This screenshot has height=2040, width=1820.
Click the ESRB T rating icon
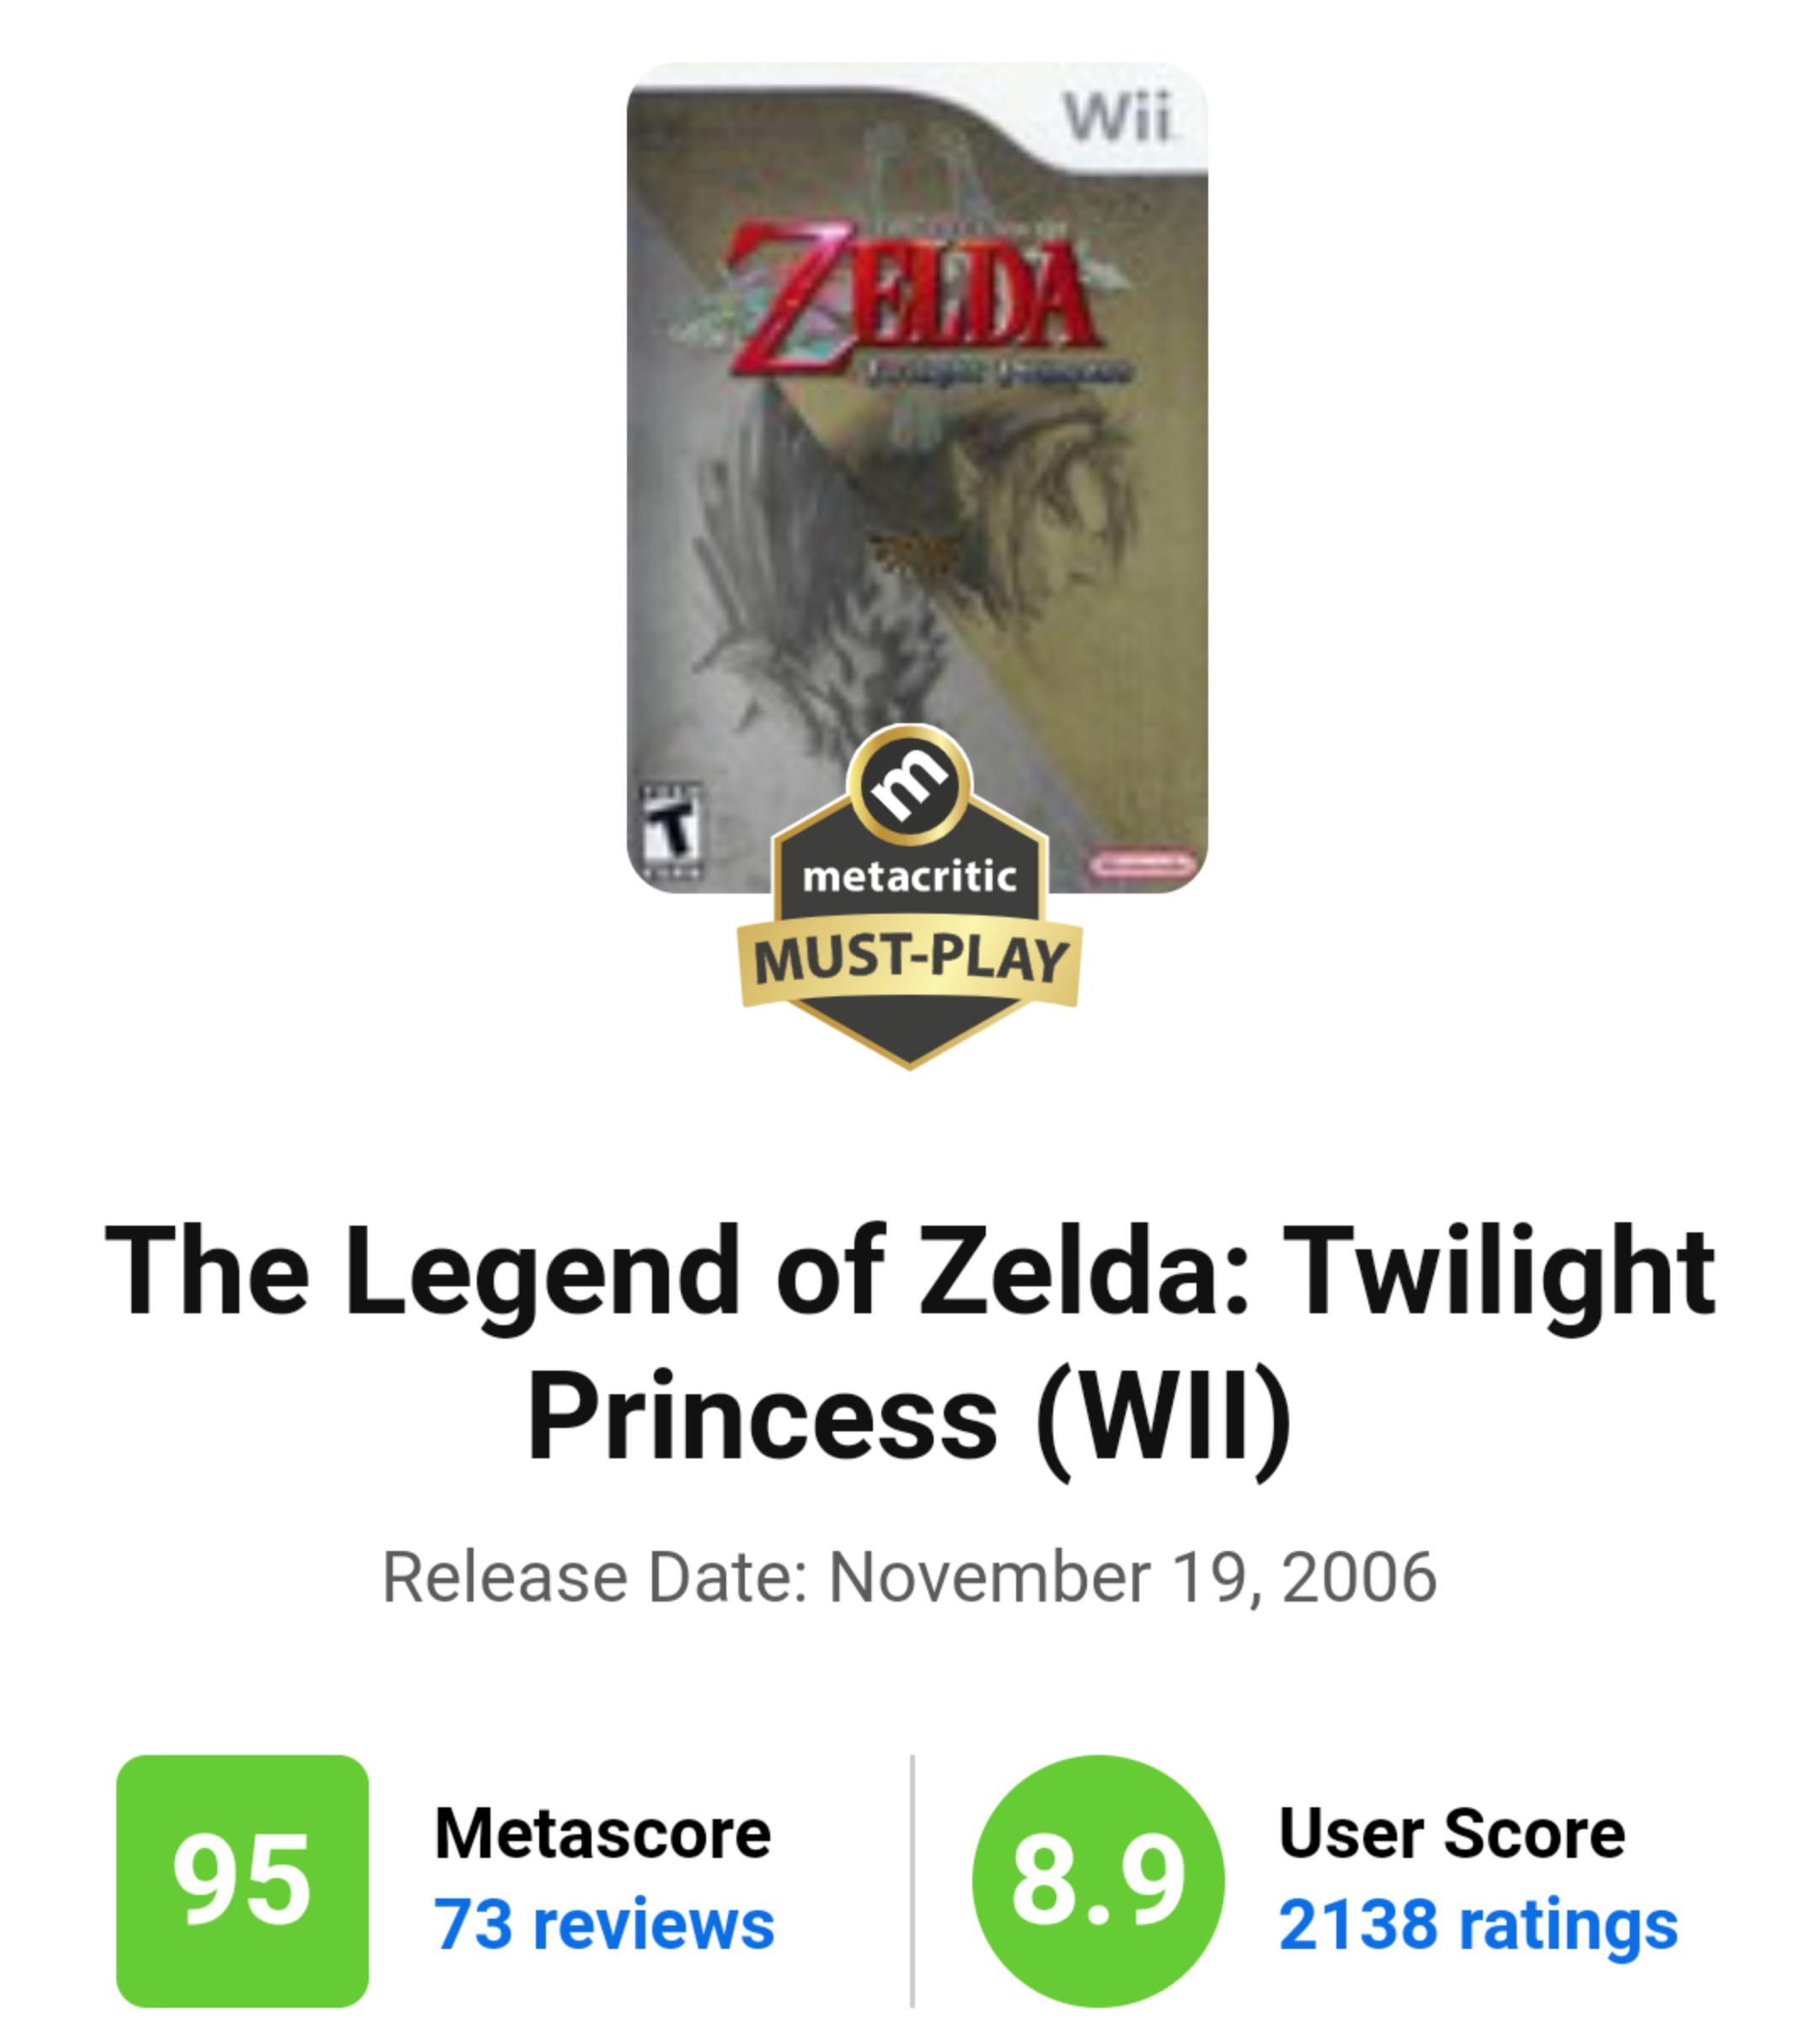pos(670,830)
